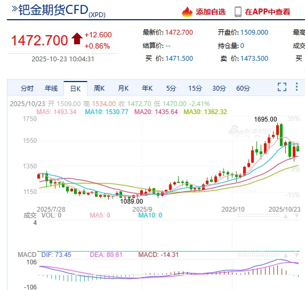Viewport: 305px width, 290px height.
Task: Open the 15分 chart tab
Action: click(x=195, y=88)
